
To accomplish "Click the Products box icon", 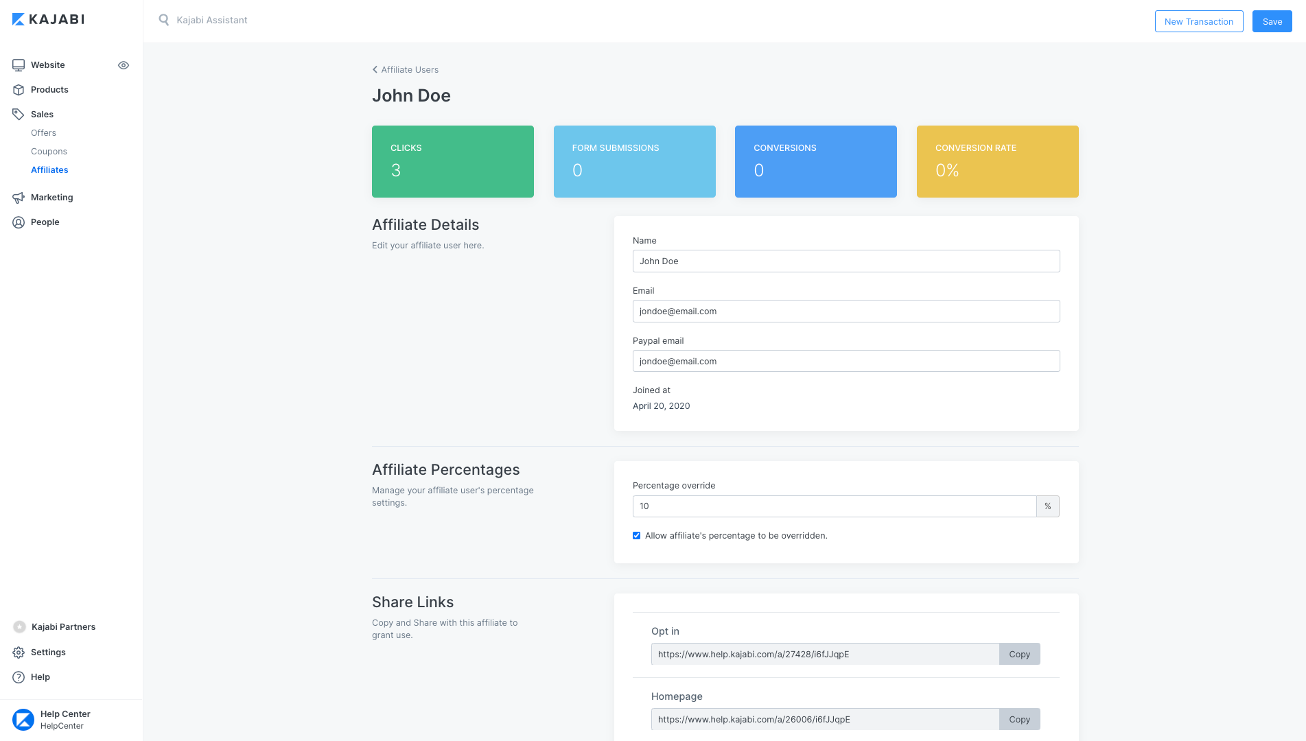I will (x=19, y=90).
